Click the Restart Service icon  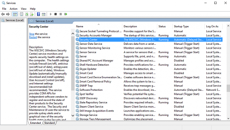click(x=66, y=14)
